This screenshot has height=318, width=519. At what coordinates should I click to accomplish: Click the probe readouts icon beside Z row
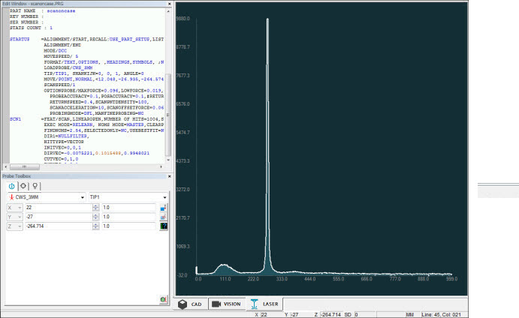pyautogui.click(x=163, y=226)
